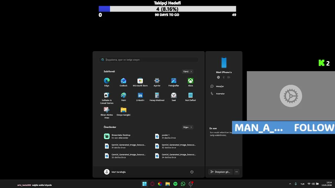
Task: Open Hesap Makinesi calculator
Action: pos(157,97)
